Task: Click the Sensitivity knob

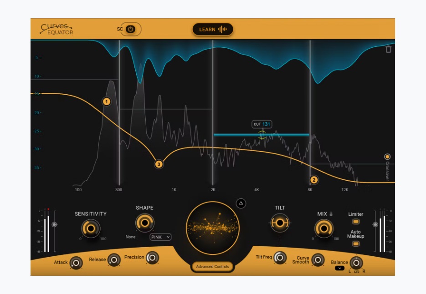Action: click(91, 228)
